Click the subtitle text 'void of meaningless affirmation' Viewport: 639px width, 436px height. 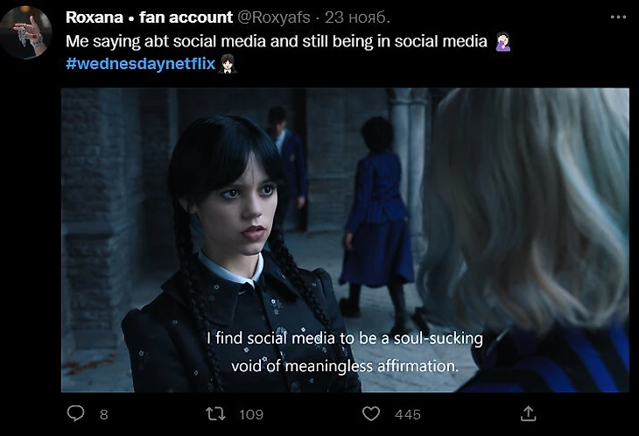(345, 366)
